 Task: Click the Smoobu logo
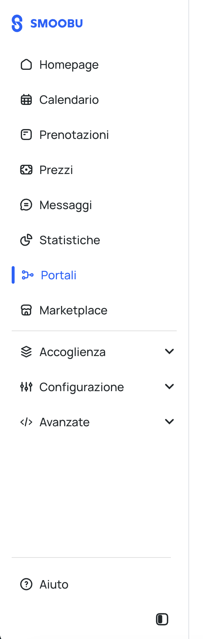click(x=47, y=23)
